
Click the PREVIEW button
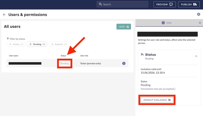tap(165, 5)
